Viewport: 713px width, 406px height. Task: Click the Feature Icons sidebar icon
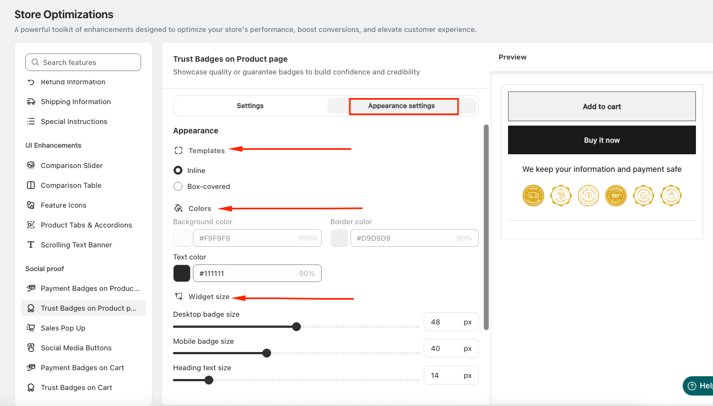[x=31, y=205]
